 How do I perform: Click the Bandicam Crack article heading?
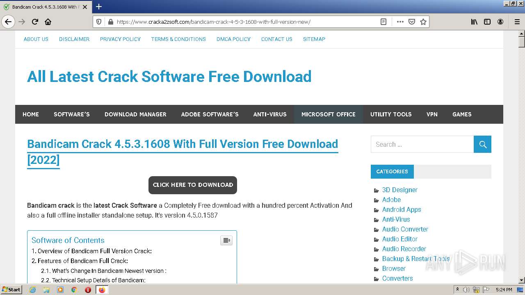point(183,152)
